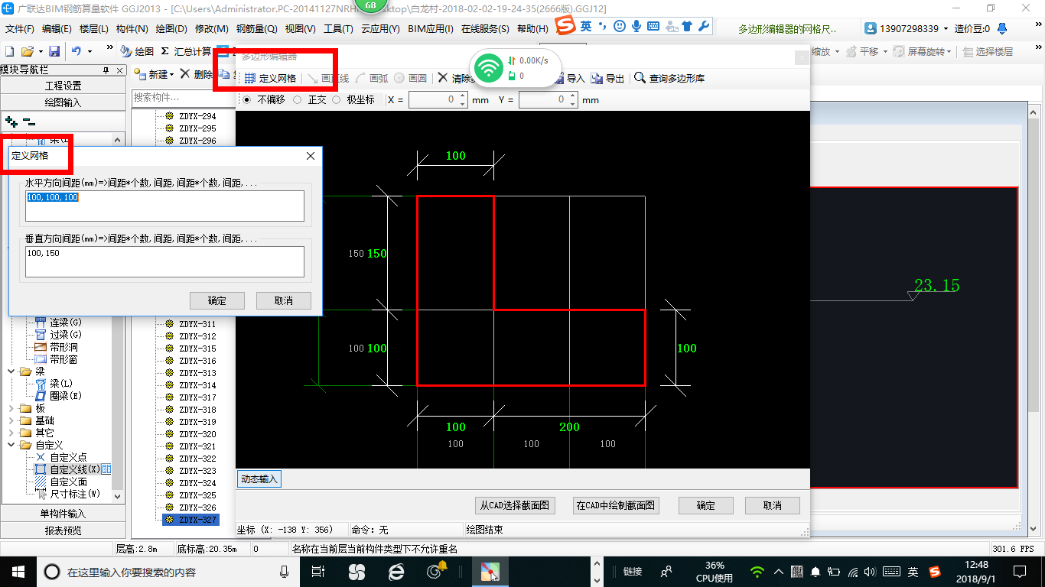
Task: Collapse the 梁 folder in tree
Action: [11, 371]
